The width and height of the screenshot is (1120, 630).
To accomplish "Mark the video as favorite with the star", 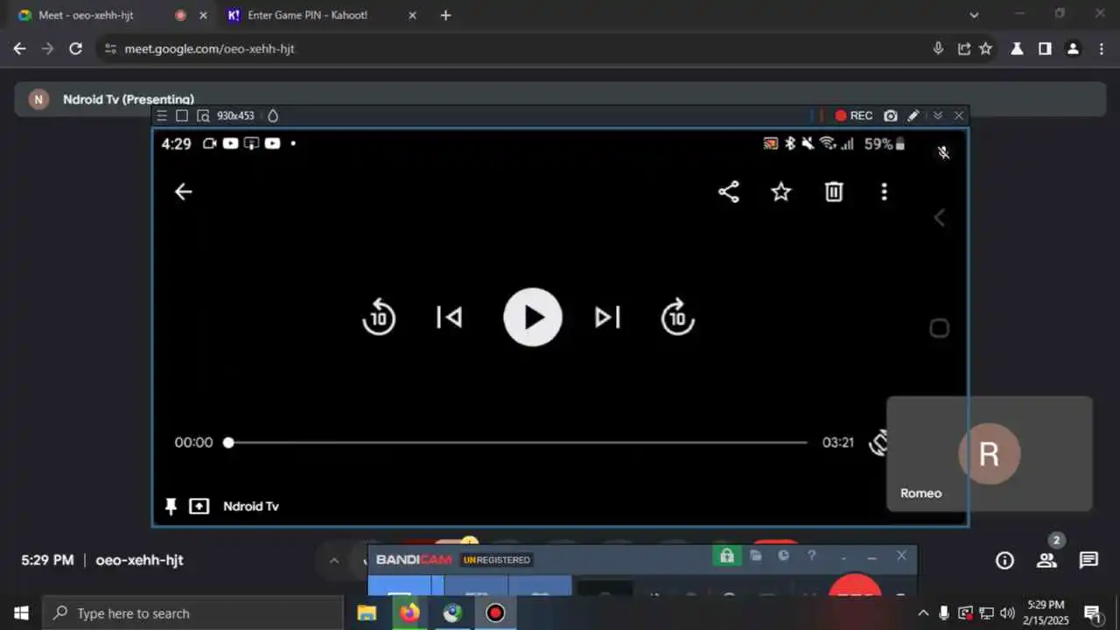I will pos(780,192).
